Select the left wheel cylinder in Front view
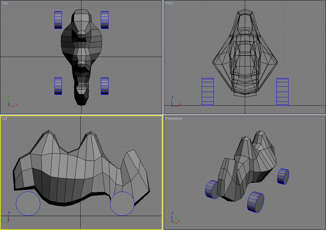 tap(208, 92)
